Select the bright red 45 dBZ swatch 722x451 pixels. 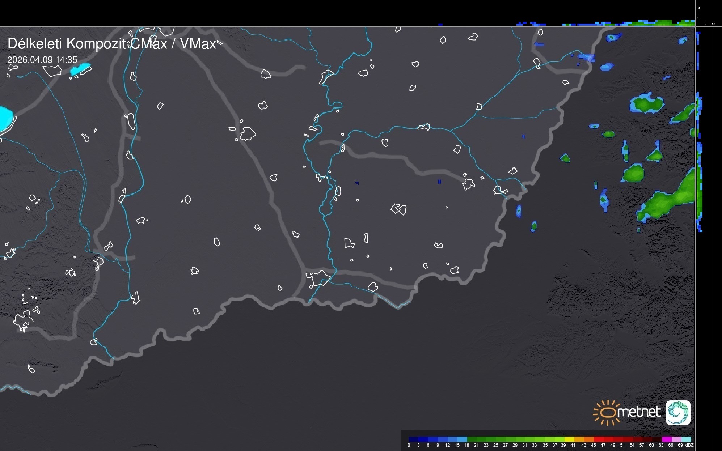(x=599, y=439)
